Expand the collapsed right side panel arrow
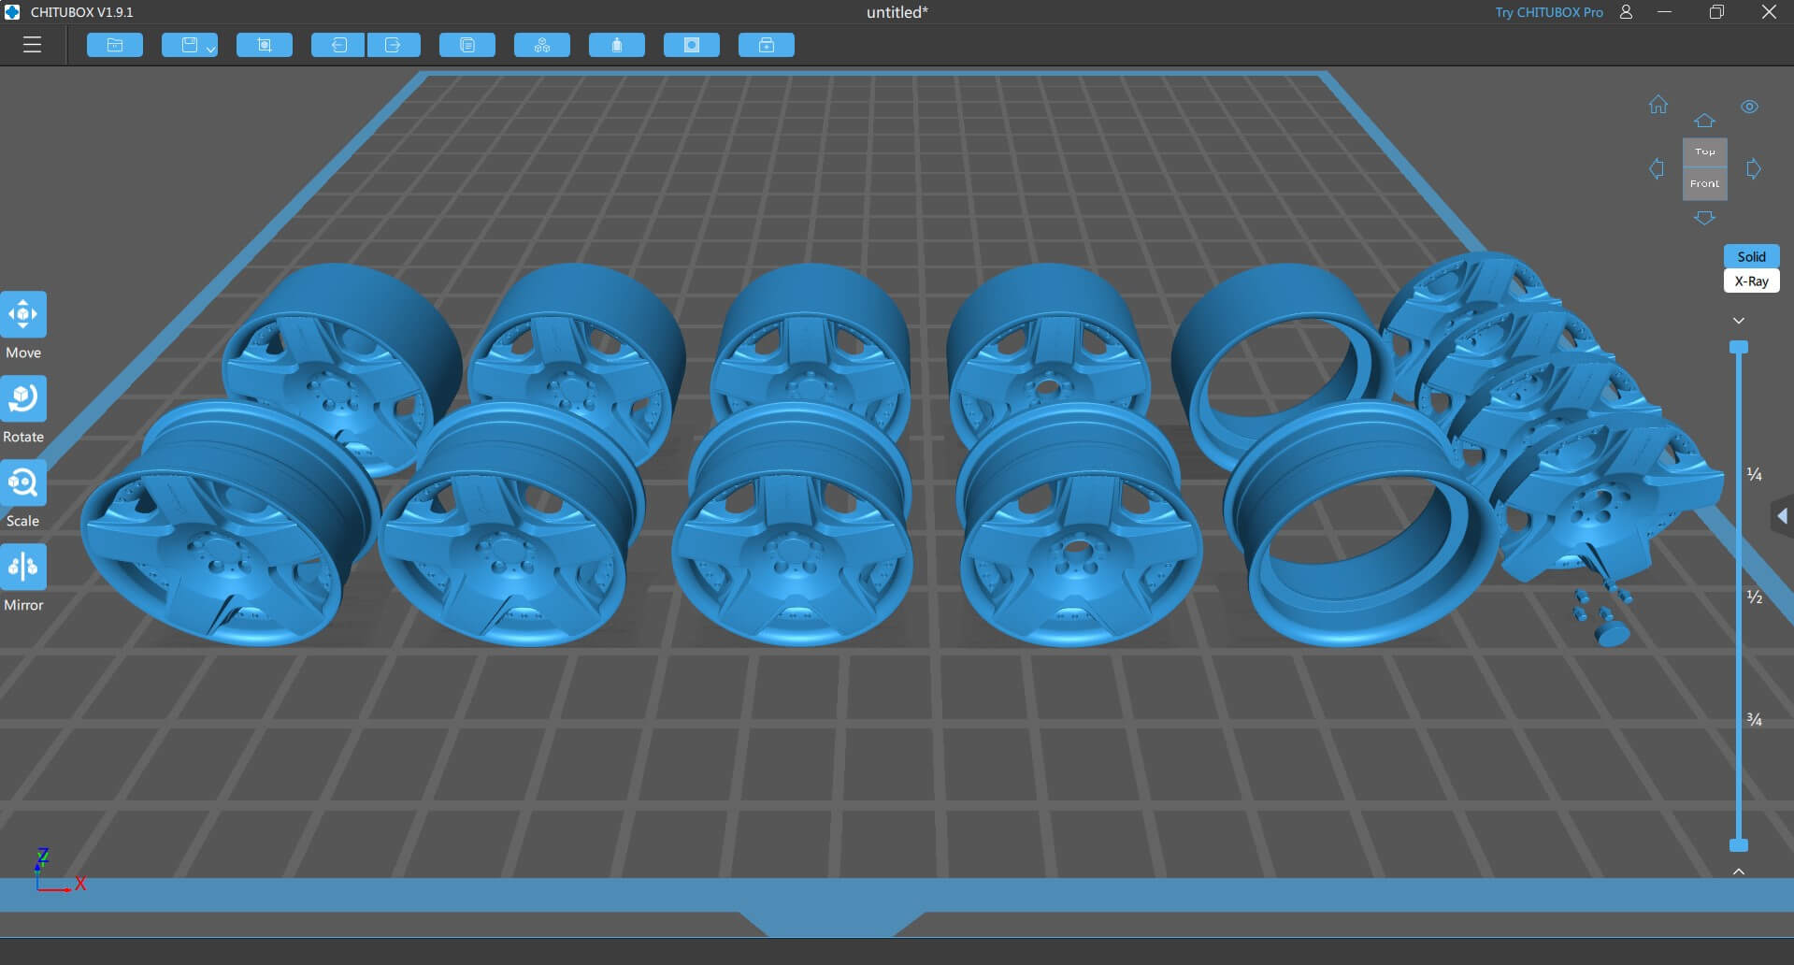1794x965 pixels. click(1782, 516)
